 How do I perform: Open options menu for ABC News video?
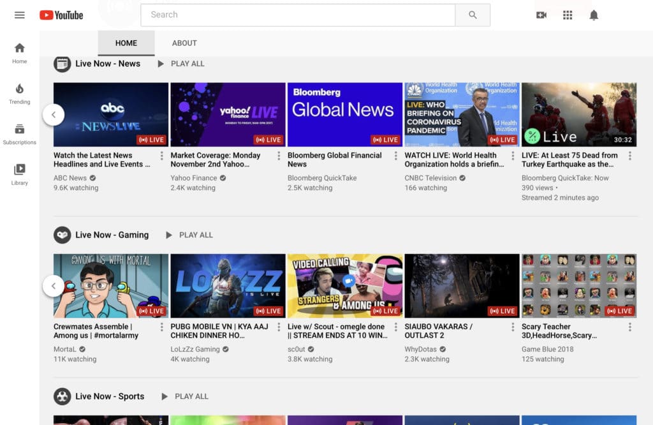pos(161,156)
